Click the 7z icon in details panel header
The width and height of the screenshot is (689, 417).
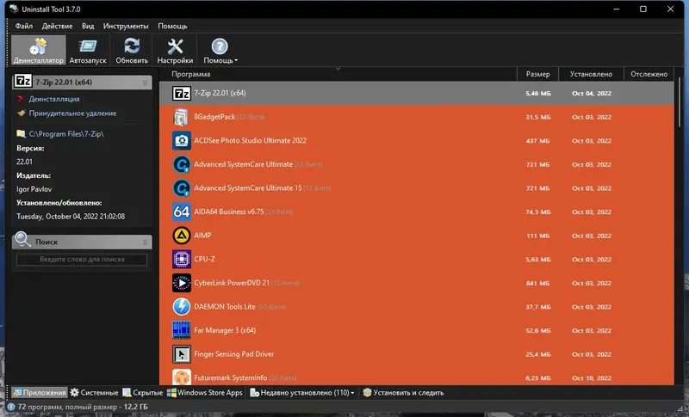pyautogui.click(x=23, y=81)
